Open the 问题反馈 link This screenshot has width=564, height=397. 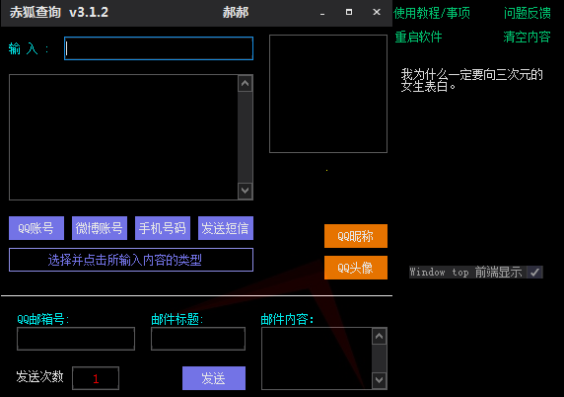click(527, 13)
